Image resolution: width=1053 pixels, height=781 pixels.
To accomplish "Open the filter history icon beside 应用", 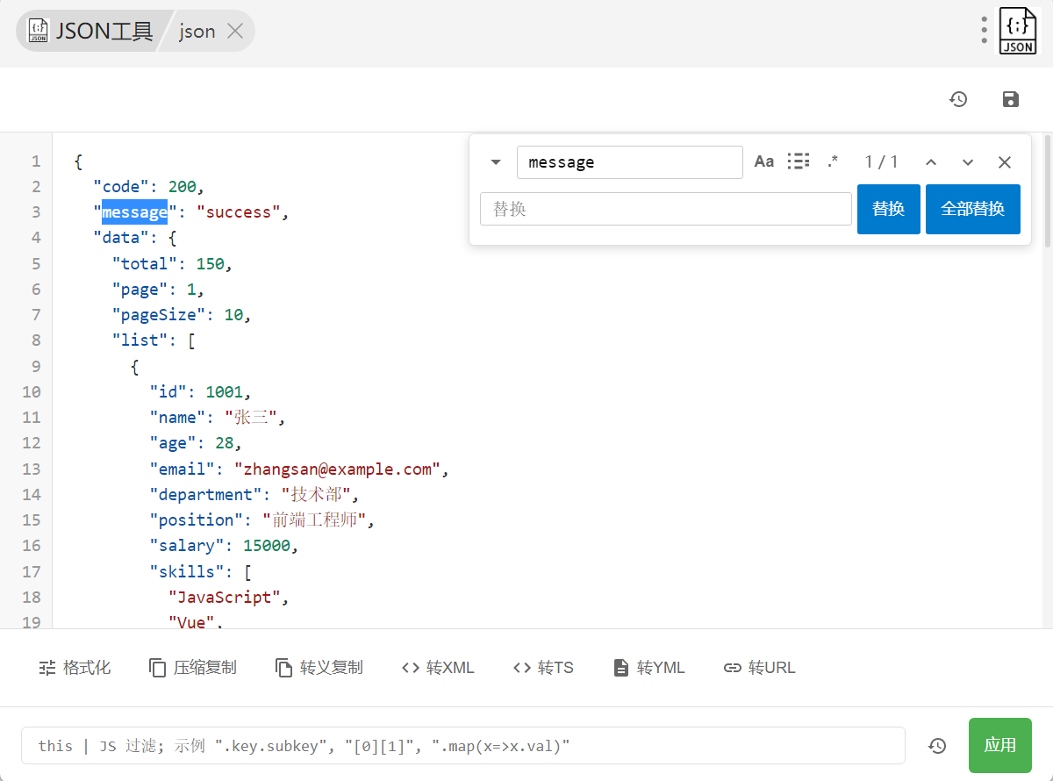I will 937,746.
